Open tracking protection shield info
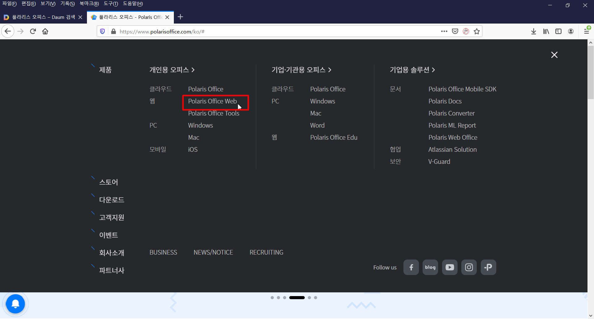 point(103,31)
